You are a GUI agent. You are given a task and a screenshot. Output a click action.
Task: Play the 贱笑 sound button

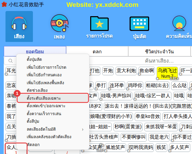tap(161, 147)
